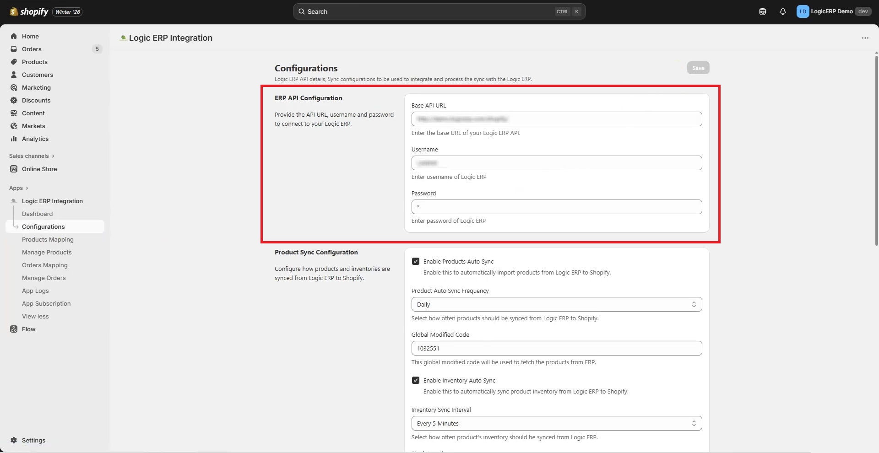Viewport: 879px width, 453px height.
Task: Click the Products tag icon
Action: pos(14,62)
